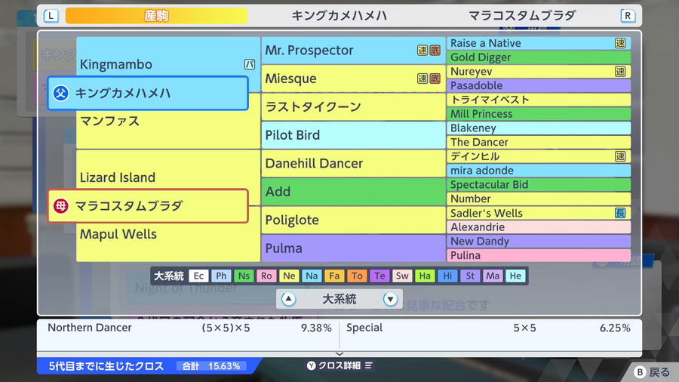Select the Gold Digger row
679x382 pixels.
[x=539, y=57]
